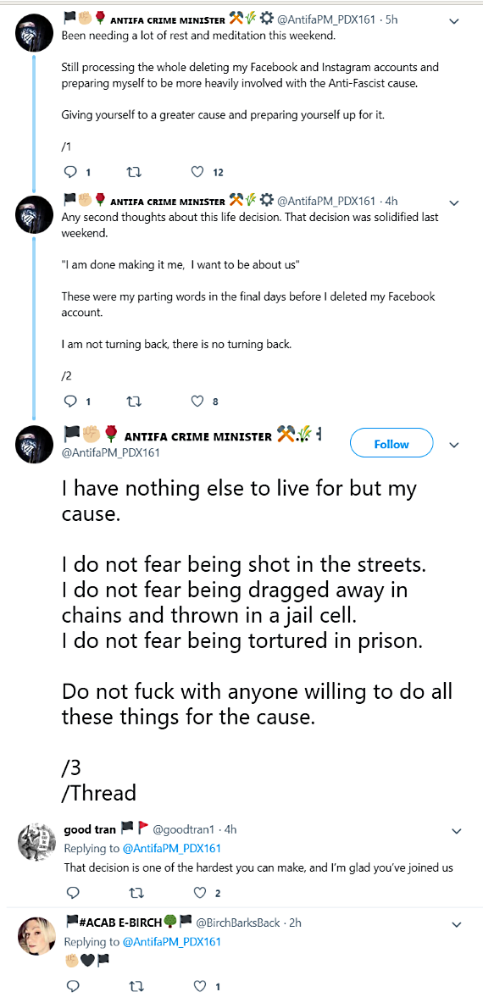
Task: Reply to the BirchBarksBack tweet
Action: 72,986
